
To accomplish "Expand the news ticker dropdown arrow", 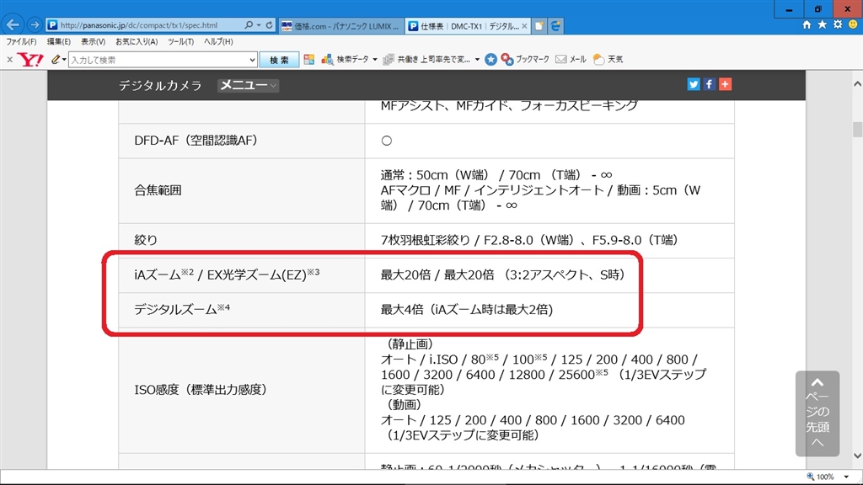I will pyautogui.click(x=477, y=60).
